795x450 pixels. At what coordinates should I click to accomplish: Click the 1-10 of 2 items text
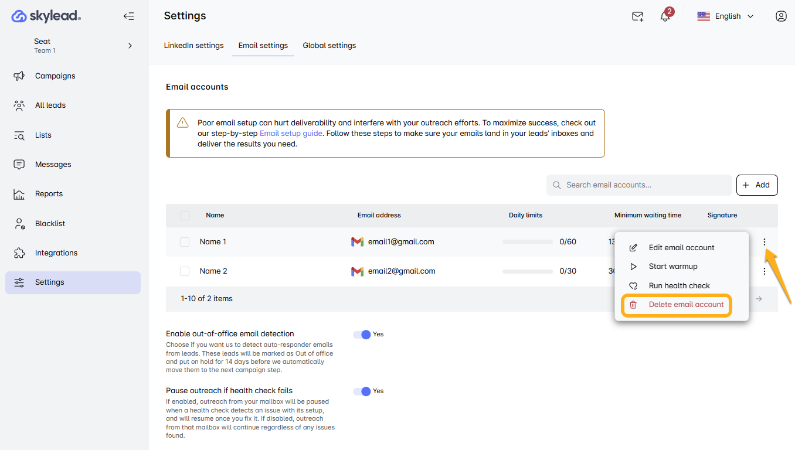(207, 299)
